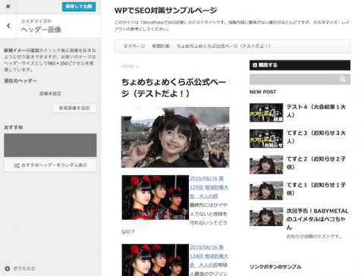Viewport: 364px width, 276px height.
Task: Open post title てすと1（お知らせ1子供）
Action: pos(316,189)
